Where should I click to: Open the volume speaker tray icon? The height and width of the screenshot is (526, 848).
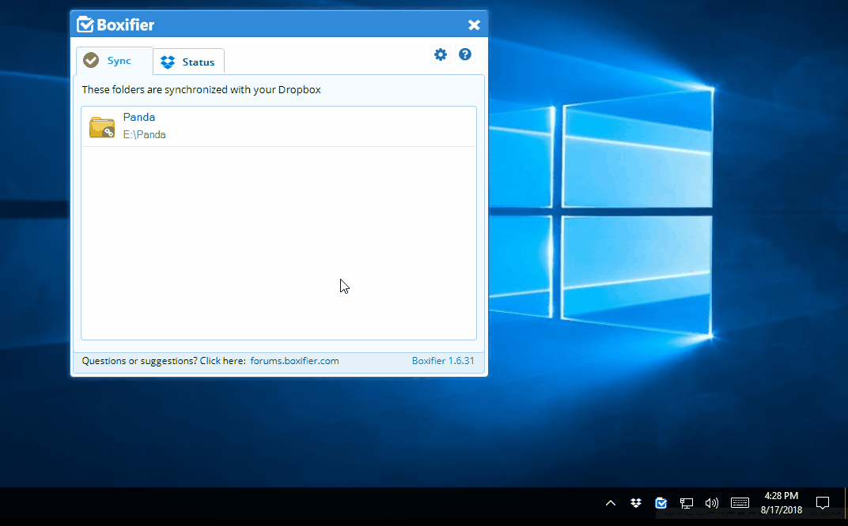coord(712,503)
